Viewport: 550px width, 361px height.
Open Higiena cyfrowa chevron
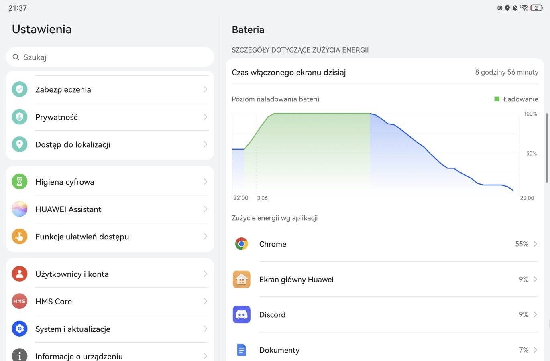tap(205, 182)
